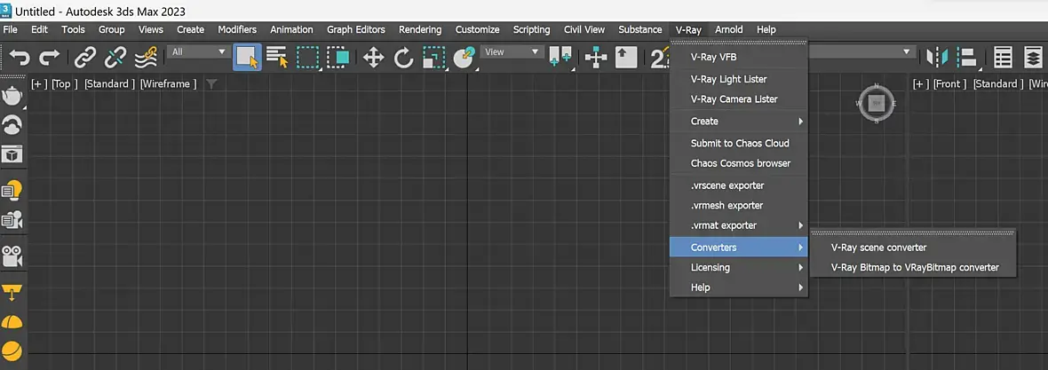Click the yellow V-Ray plane light icon
The height and width of the screenshot is (370, 1048).
(x=12, y=293)
